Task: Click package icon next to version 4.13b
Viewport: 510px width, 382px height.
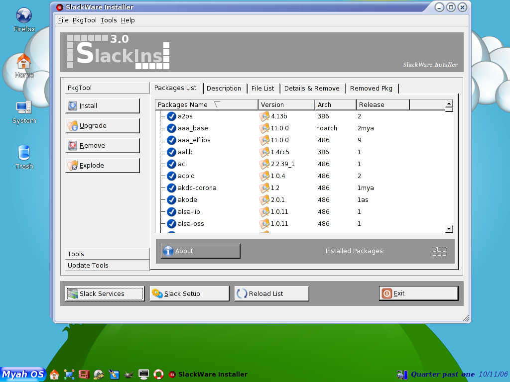Action: 264,116
